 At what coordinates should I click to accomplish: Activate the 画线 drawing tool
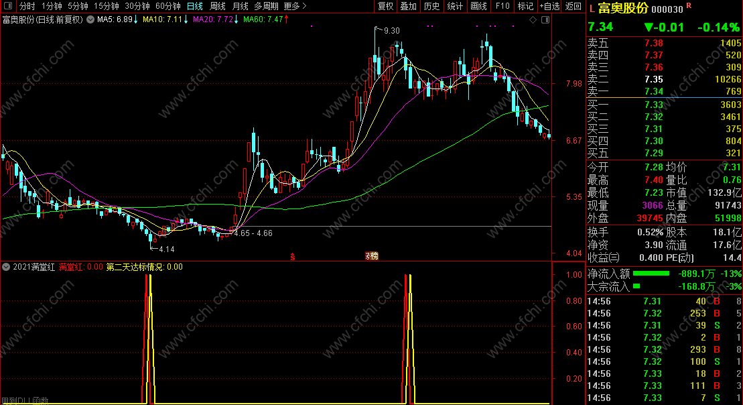point(478,6)
